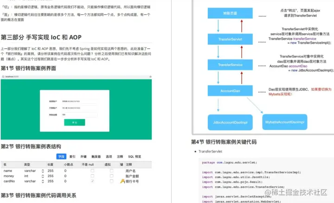This screenshot has height=203, width=334.
Task: Click the 虚拟 column header
Action: click(108, 164)
